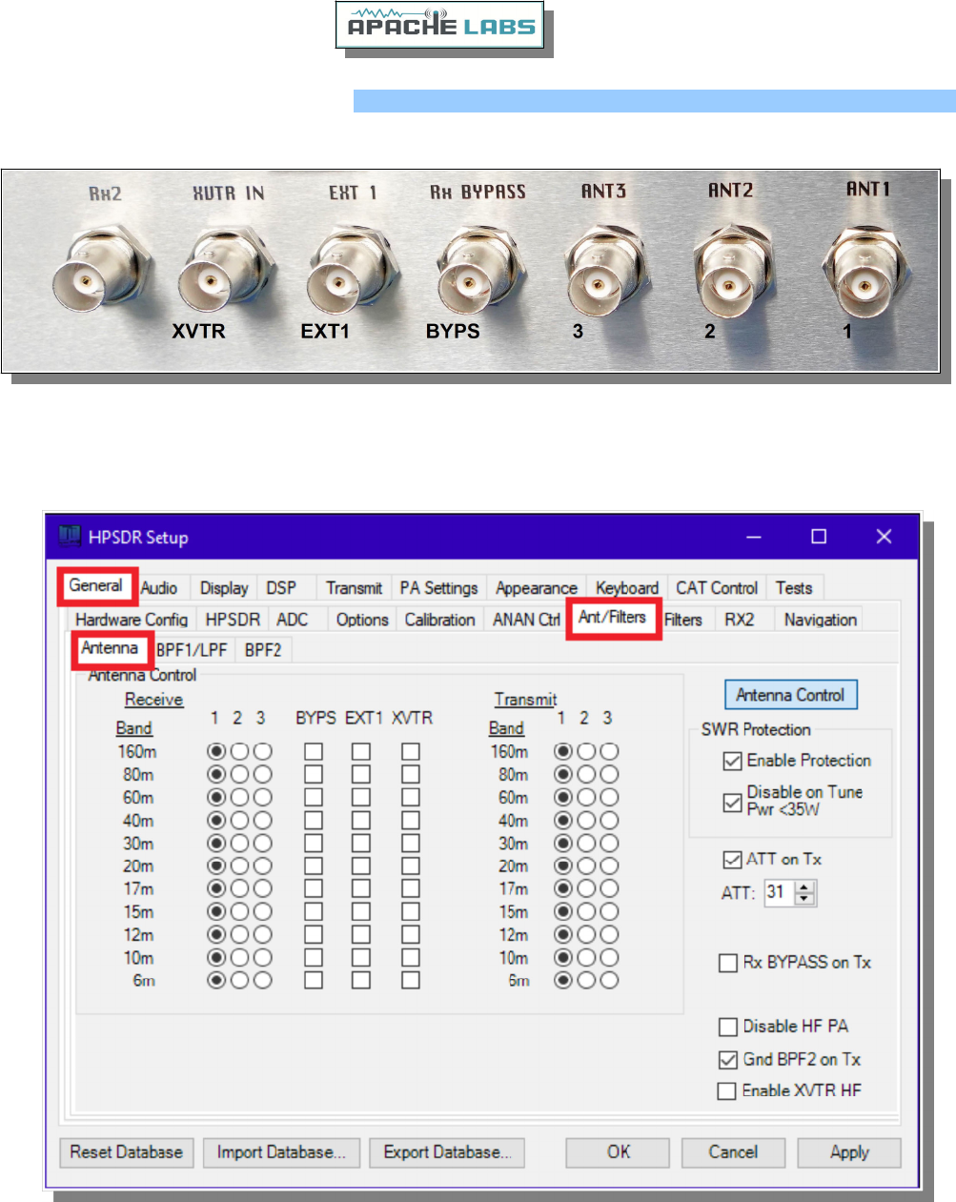
Task: Select transmit antenna 2 for 12m
Action: [586, 934]
